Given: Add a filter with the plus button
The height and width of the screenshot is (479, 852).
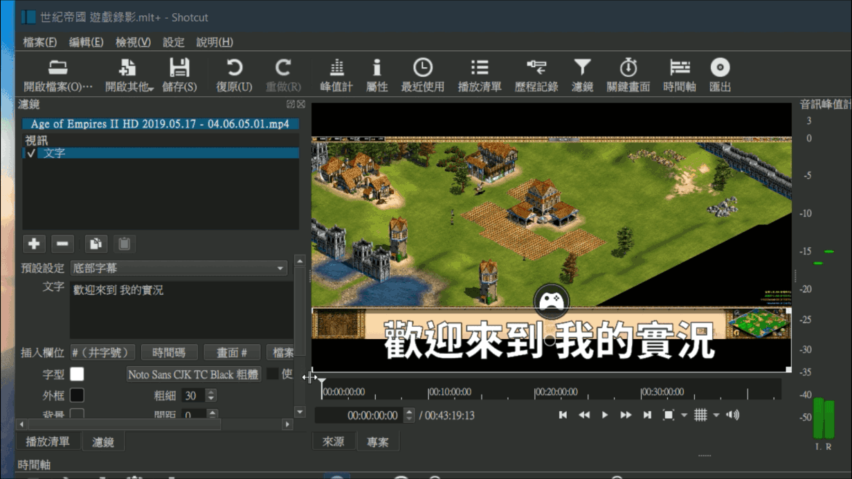Looking at the screenshot, I should pos(34,244).
